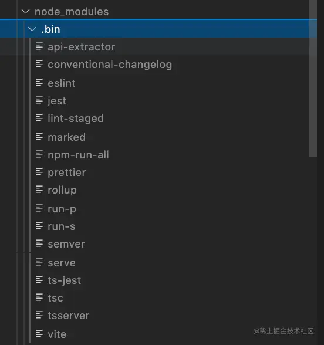Select the serve file
This screenshot has width=324, height=345.
pyautogui.click(x=62, y=263)
